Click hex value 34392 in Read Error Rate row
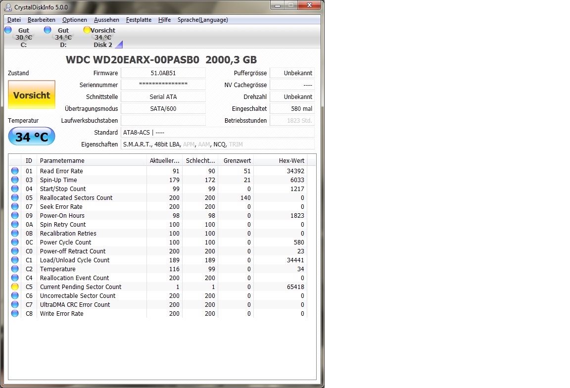Screen dimensions: 570x388 click(x=295, y=171)
